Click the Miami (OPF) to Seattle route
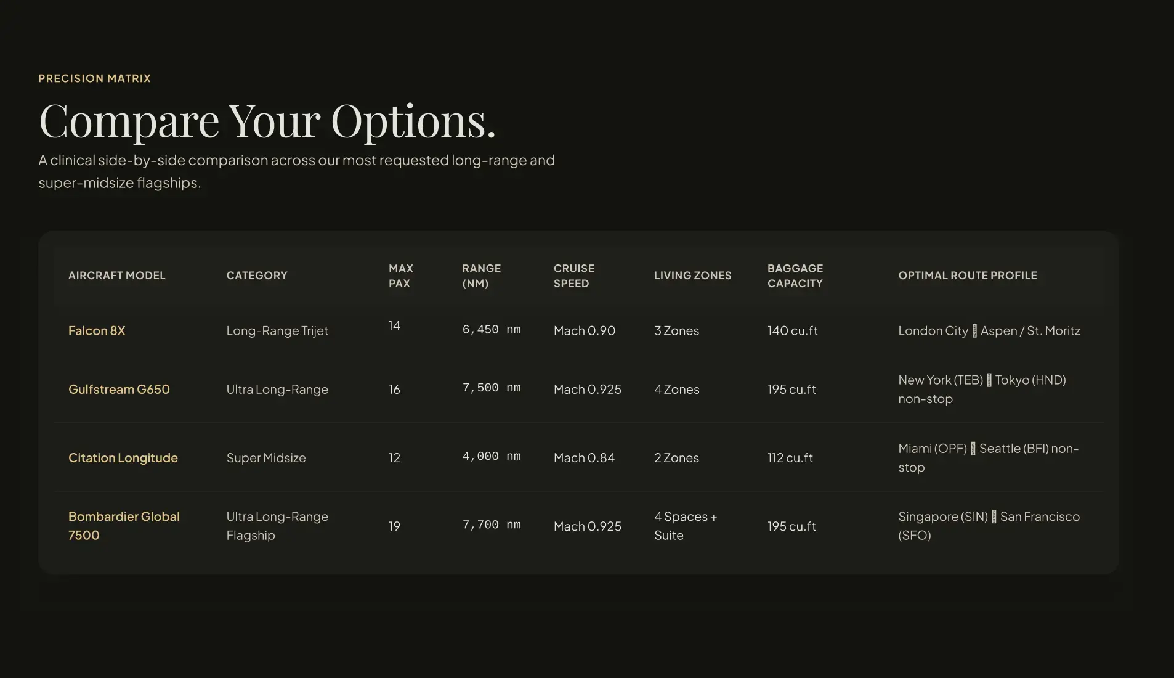Viewport: 1174px width, 678px height. coord(989,458)
